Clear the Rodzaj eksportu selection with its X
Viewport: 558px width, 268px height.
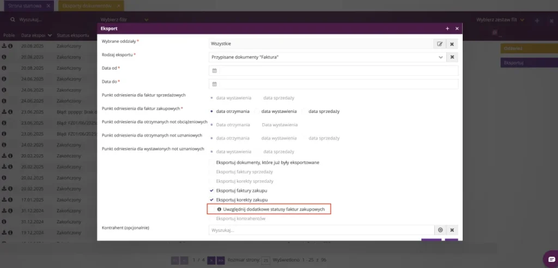click(x=452, y=57)
